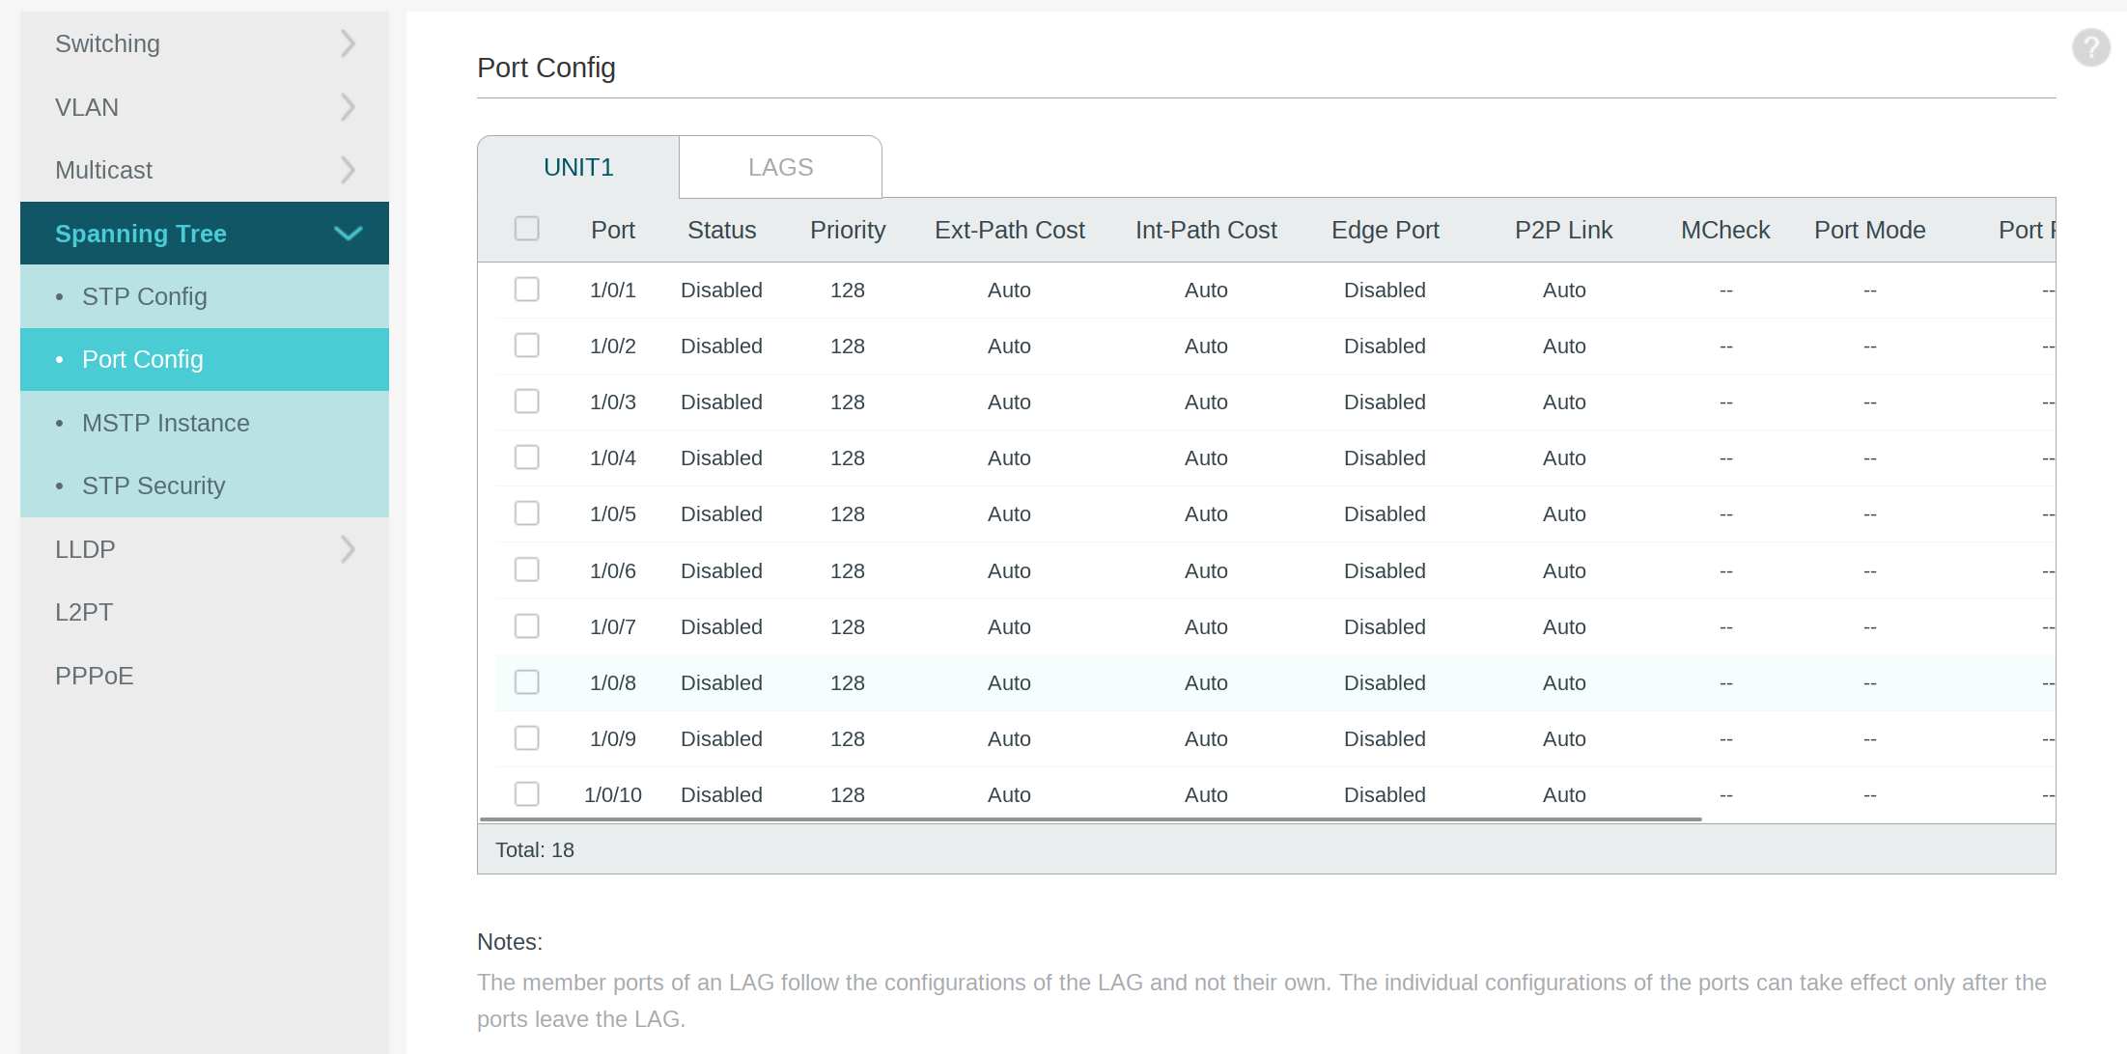Check the box for port 1/0/5
This screenshot has height=1054, width=2127.
(x=527, y=513)
